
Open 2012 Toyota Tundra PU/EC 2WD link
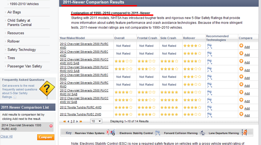(81, 115)
